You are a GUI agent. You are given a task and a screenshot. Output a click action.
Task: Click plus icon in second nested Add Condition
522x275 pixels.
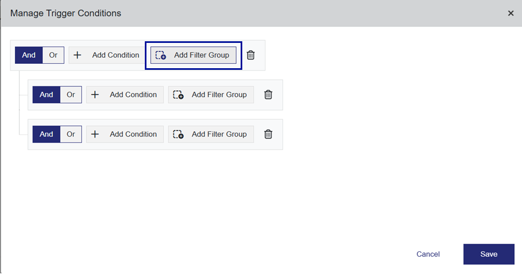coord(95,134)
